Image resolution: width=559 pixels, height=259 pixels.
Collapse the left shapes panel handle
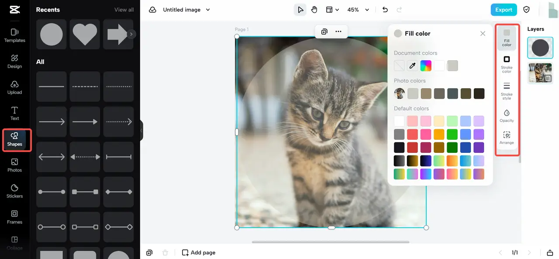[141, 131]
